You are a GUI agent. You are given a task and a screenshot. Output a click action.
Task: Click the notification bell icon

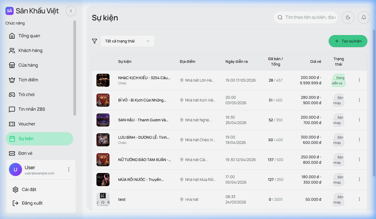[364, 18]
